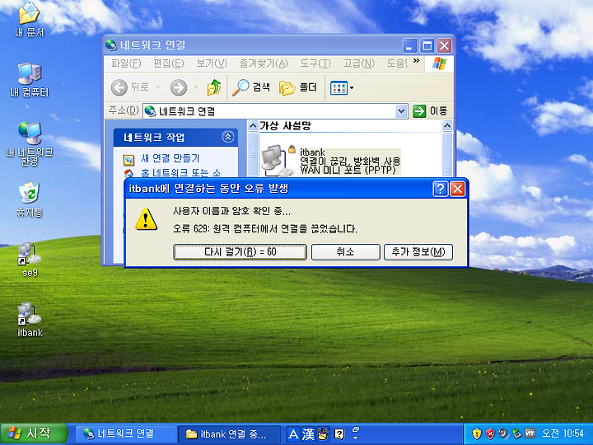593x445 pixels.
Task: Click the forward arrow toolbar icon
Action: tap(179, 88)
